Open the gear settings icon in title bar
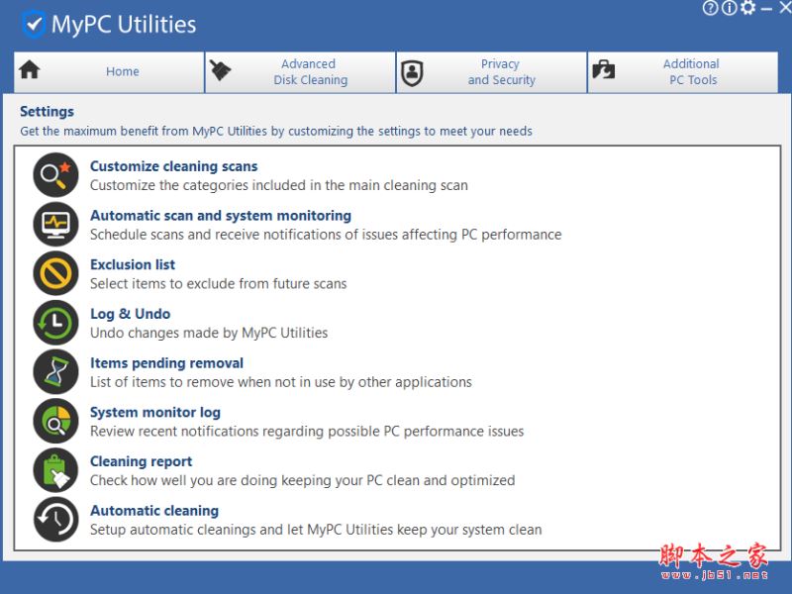This screenshot has width=792, height=594. coord(748,8)
